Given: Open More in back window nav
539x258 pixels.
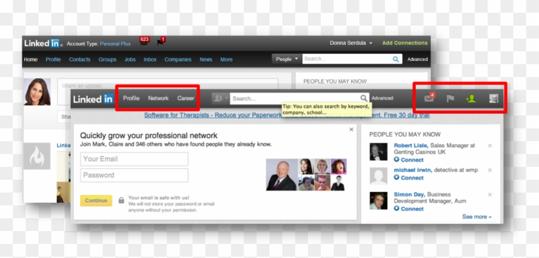Looking at the screenshot, I should tap(226, 60).
